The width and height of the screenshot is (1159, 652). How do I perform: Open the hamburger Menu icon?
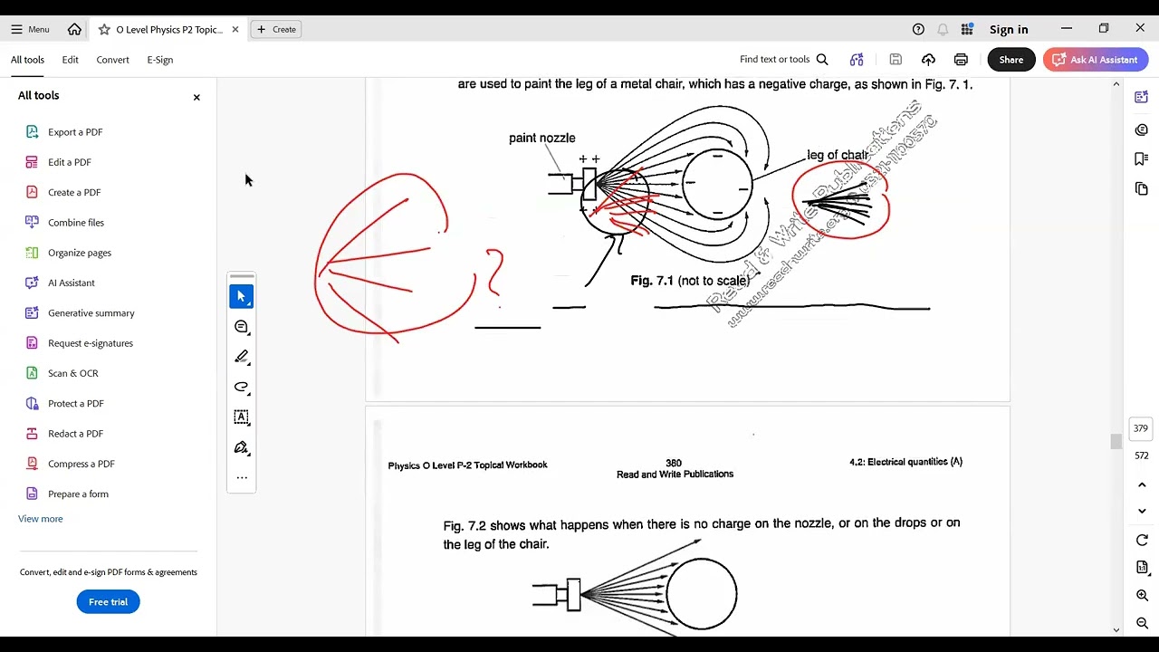point(16,29)
